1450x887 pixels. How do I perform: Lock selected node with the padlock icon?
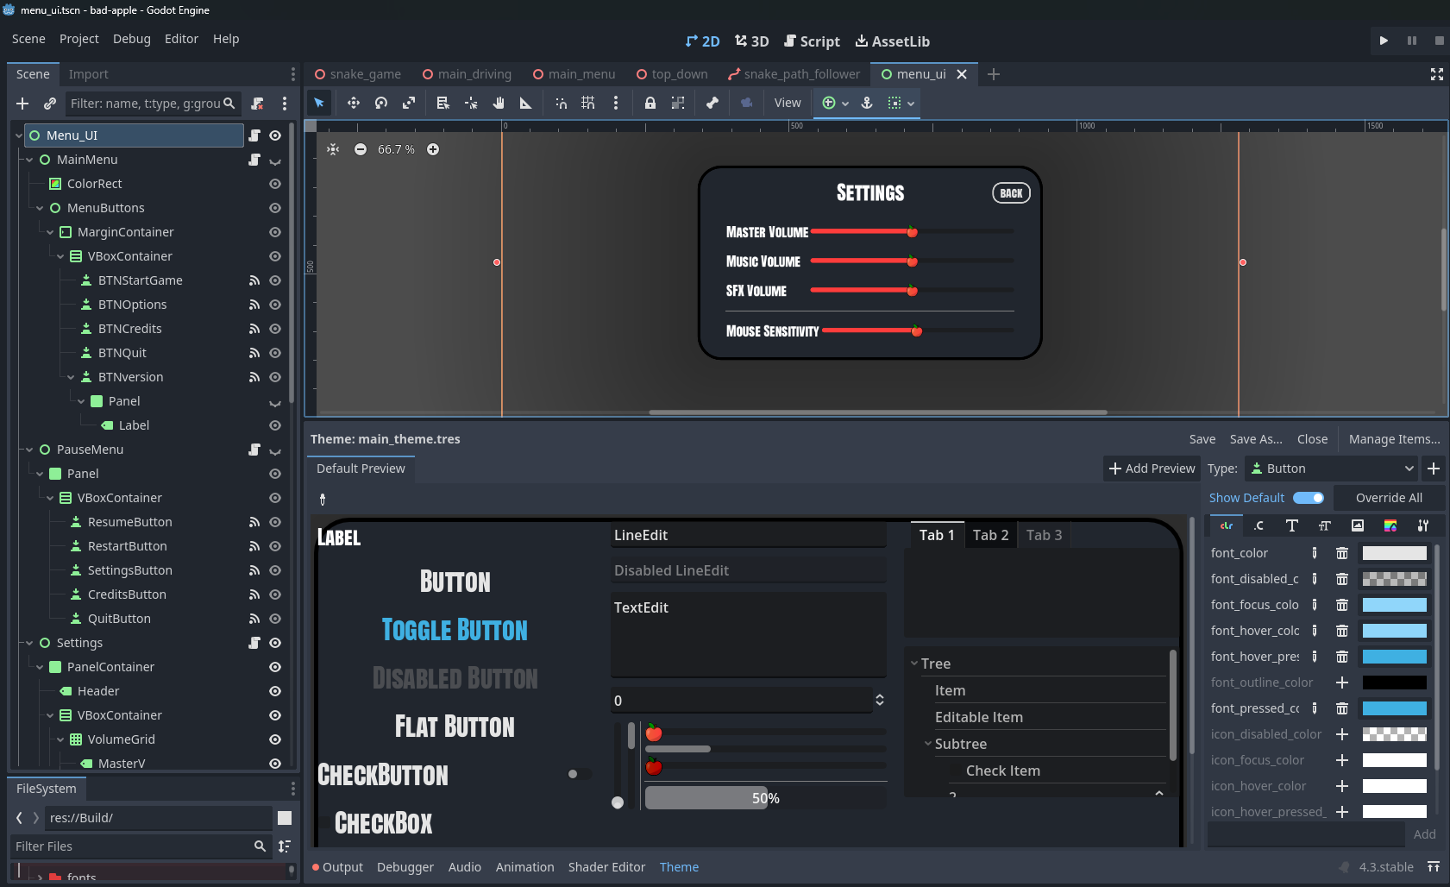point(650,103)
